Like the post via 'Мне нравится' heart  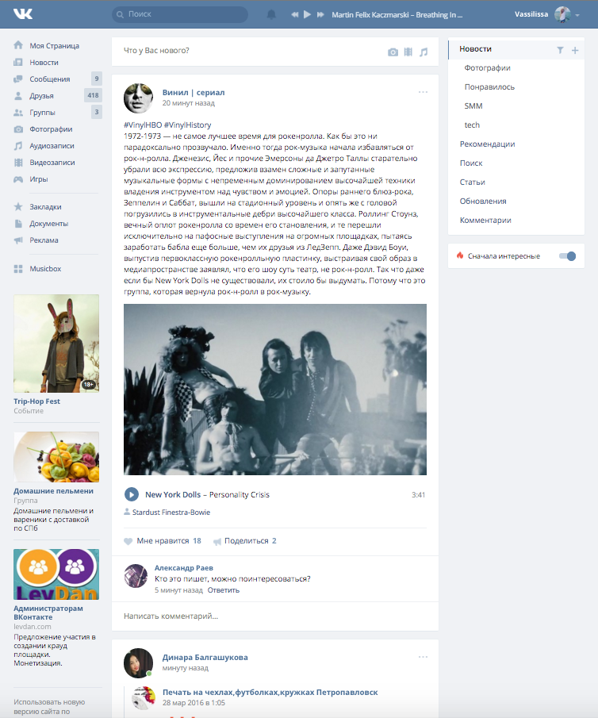click(x=128, y=541)
